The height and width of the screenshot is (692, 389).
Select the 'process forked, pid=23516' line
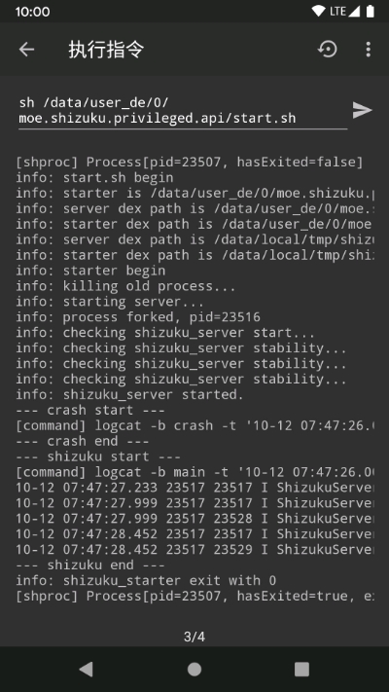coord(138,317)
